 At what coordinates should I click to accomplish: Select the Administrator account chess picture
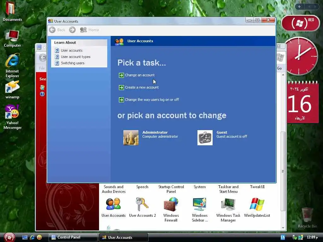pyautogui.click(x=131, y=138)
